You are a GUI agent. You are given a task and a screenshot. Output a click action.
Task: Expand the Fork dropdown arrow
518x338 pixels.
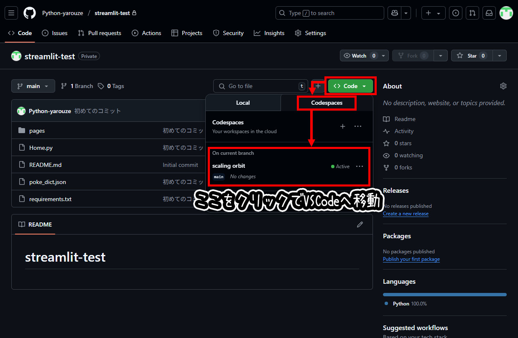[x=441, y=55]
